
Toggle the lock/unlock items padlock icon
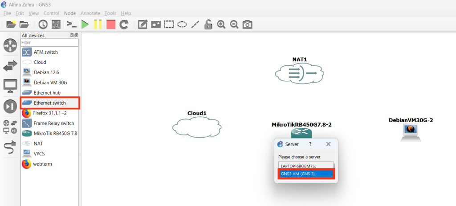[208, 24]
